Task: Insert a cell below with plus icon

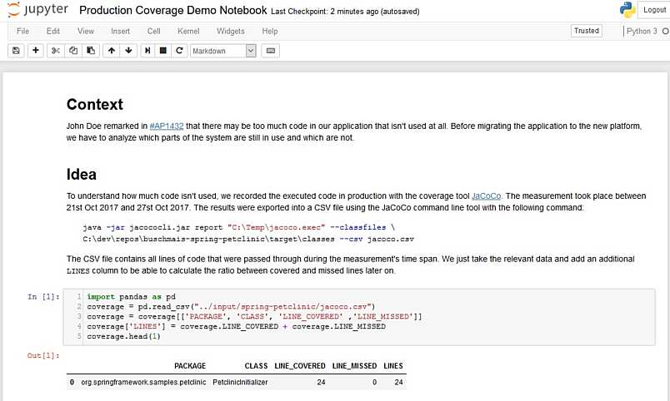Action: [x=36, y=51]
